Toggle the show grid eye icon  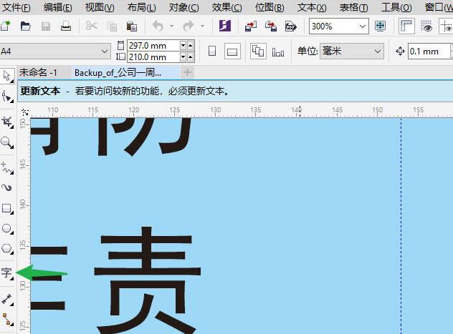(426, 26)
